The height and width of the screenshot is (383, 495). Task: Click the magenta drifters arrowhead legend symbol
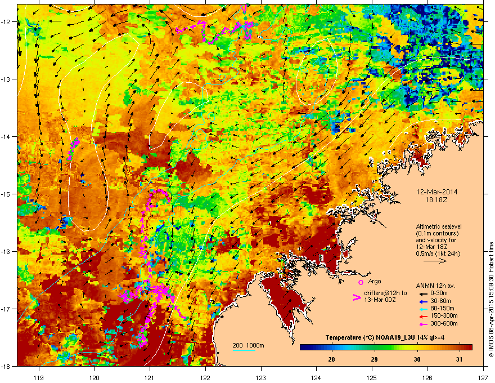pos(357,297)
